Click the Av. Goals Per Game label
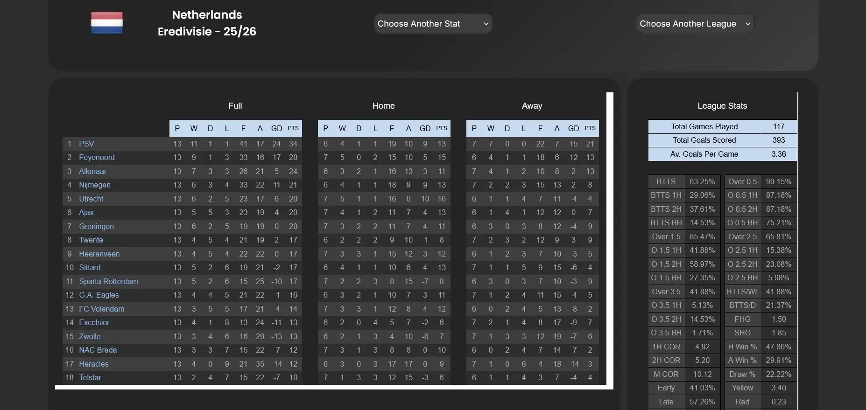Viewport: 866px width, 410px height. point(704,154)
